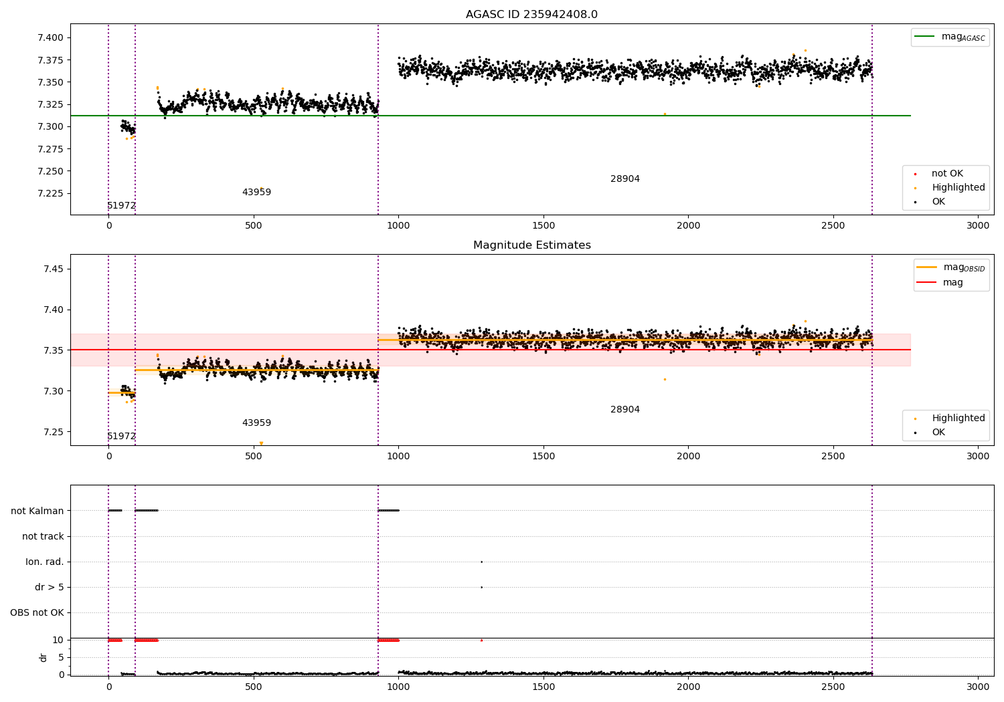
Task: Click the 3000 x-tick under the bottom panel
Action: (978, 687)
